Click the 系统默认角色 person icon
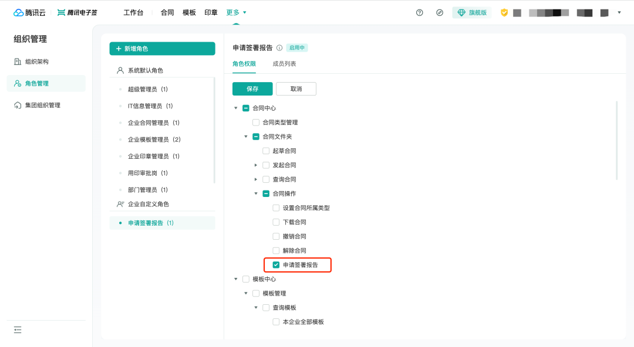The width and height of the screenshot is (634, 347). pyautogui.click(x=120, y=70)
